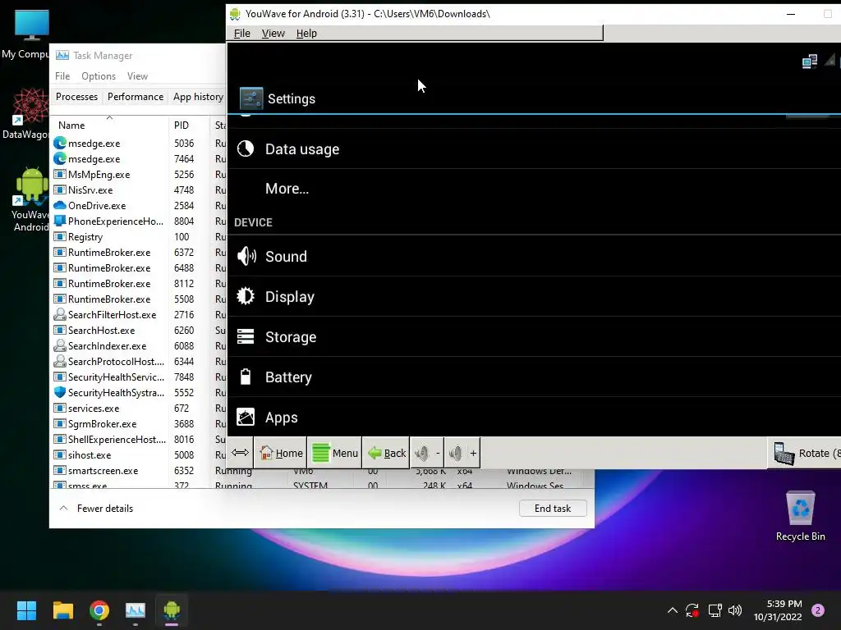Screen dimensions: 841x630
Task: Click the Rotate button in YouWave
Action: [x=805, y=453]
